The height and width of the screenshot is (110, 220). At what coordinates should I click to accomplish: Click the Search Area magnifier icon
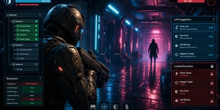pyautogui.click(x=18, y=54)
